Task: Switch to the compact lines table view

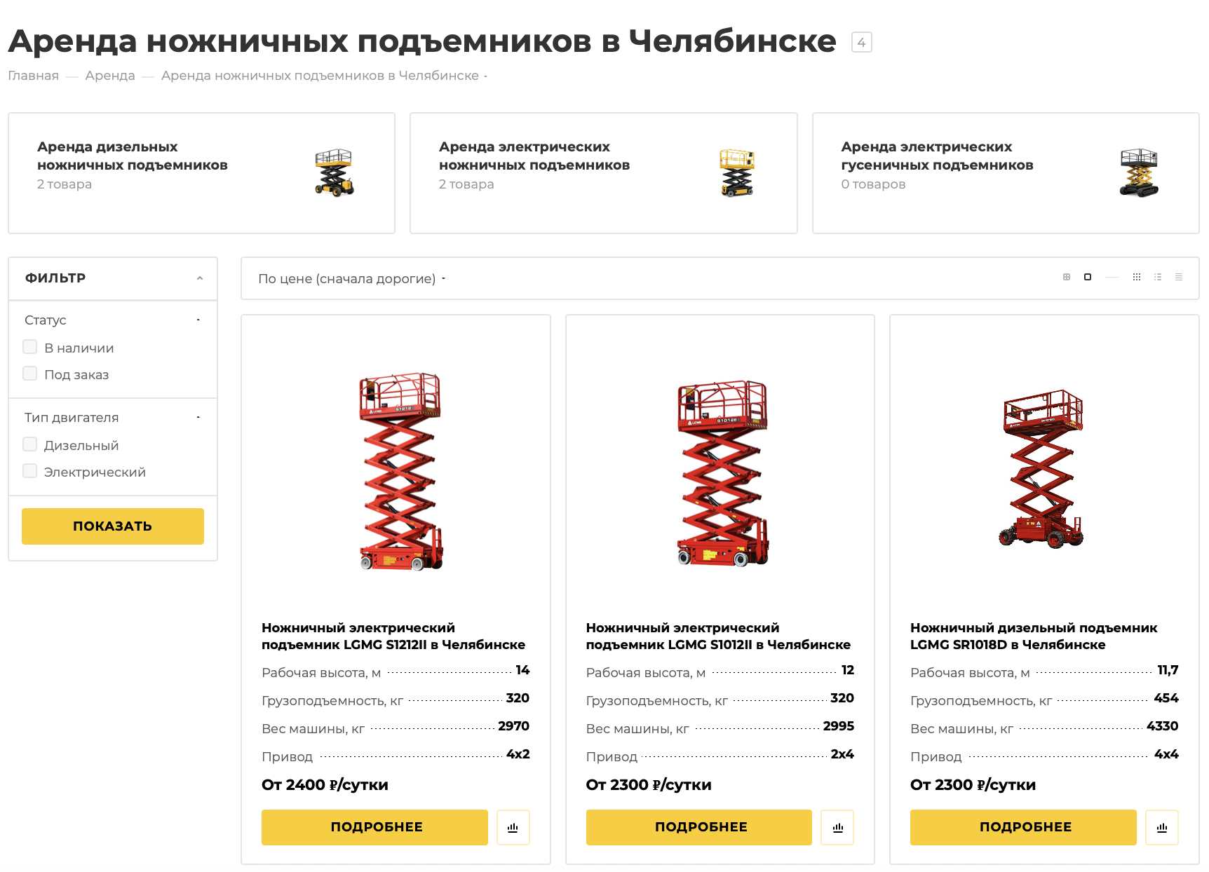Action: (x=1179, y=278)
